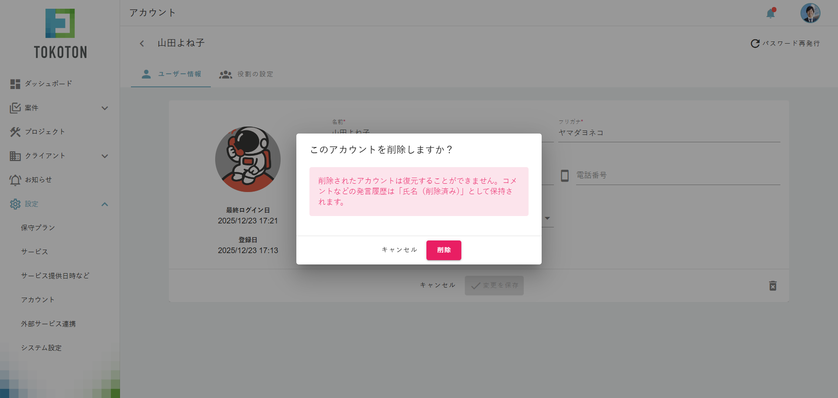Open the ダッシュボード icon in the sidebar
838x398 pixels.
[x=15, y=84]
